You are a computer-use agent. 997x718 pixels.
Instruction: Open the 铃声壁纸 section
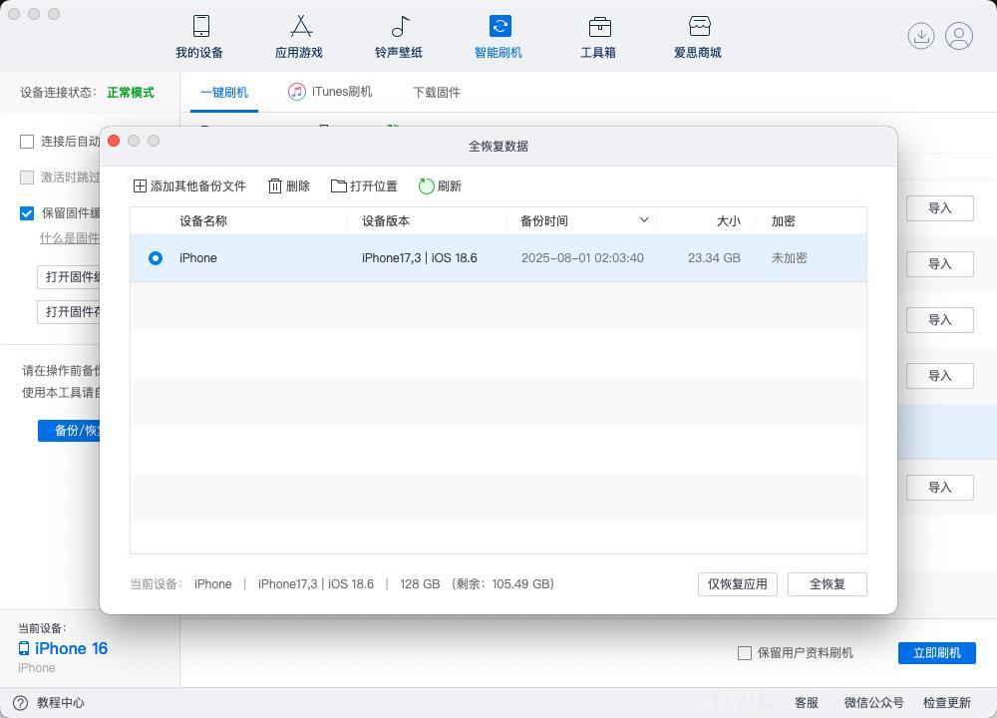(399, 37)
